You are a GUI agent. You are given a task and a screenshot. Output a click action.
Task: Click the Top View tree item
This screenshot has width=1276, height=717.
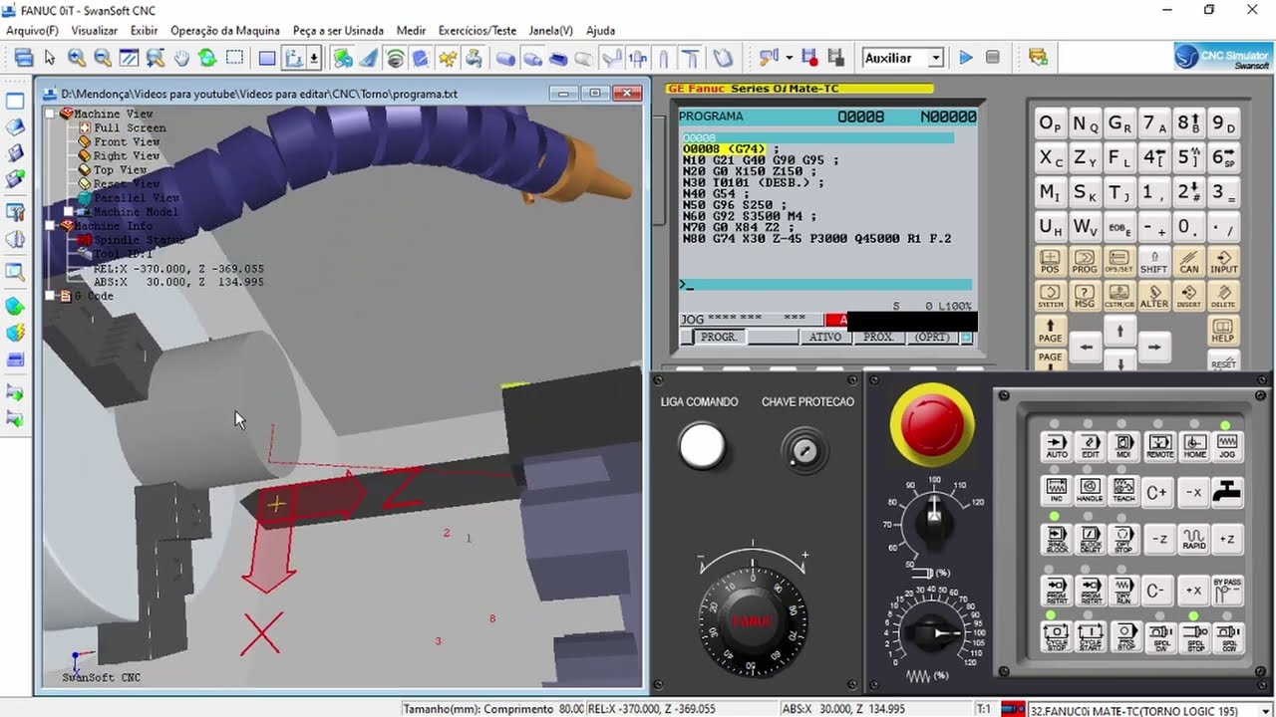pyautogui.click(x=120, y=169)
